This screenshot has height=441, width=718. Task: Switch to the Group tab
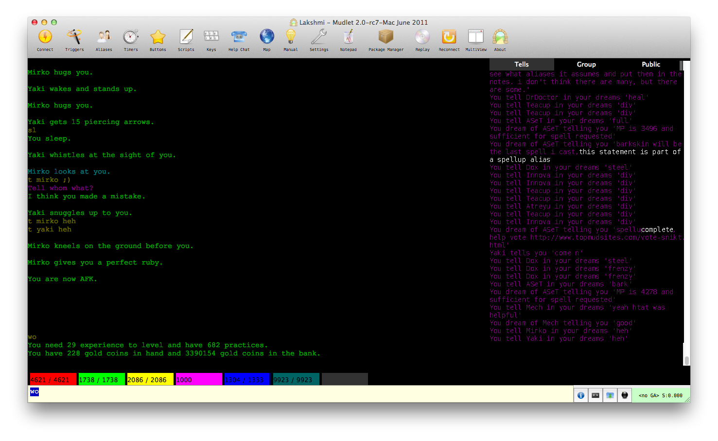coord(586,64)
